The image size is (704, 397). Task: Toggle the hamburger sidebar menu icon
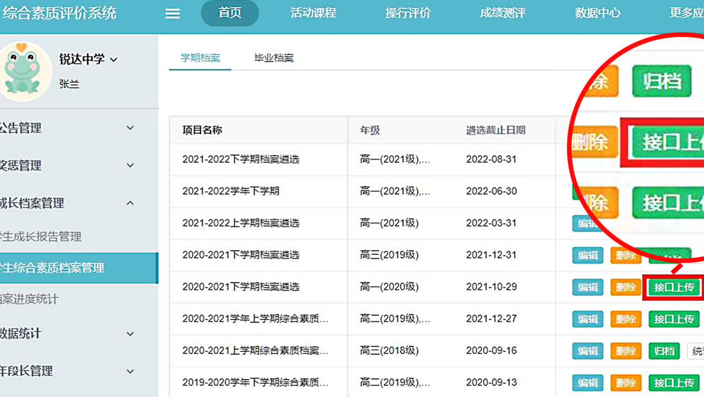(x=172, y=13)
